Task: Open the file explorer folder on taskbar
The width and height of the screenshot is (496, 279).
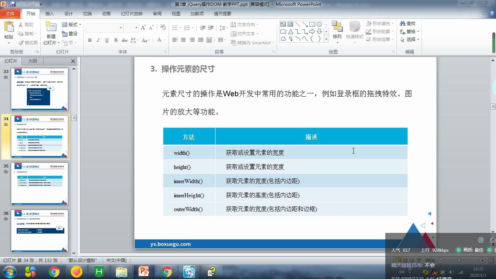Action: tap(122, 271)
